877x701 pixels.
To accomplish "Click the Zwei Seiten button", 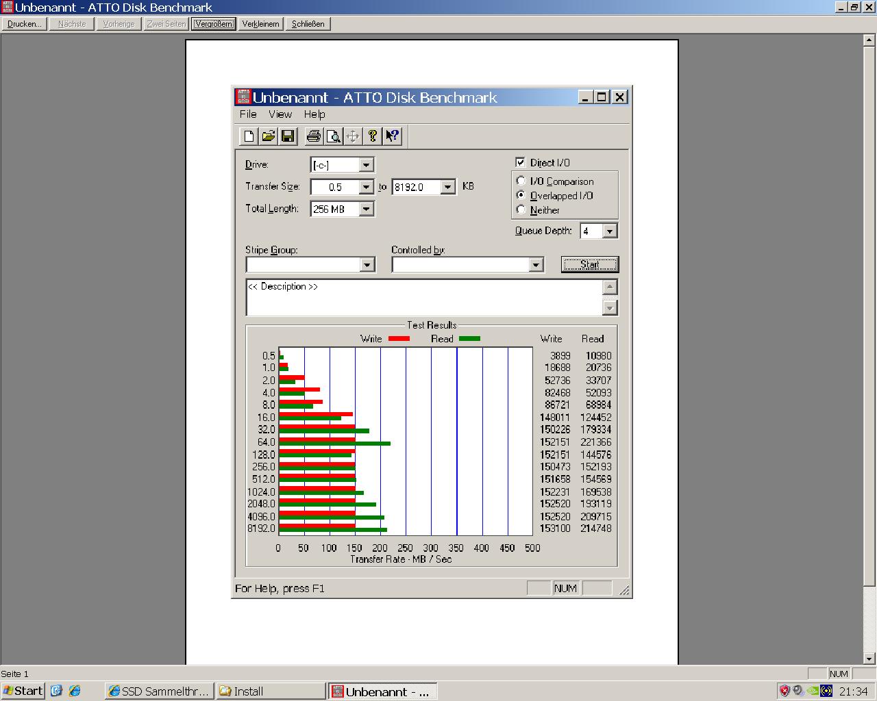I will pyautogui.click(x=166, y=24).
